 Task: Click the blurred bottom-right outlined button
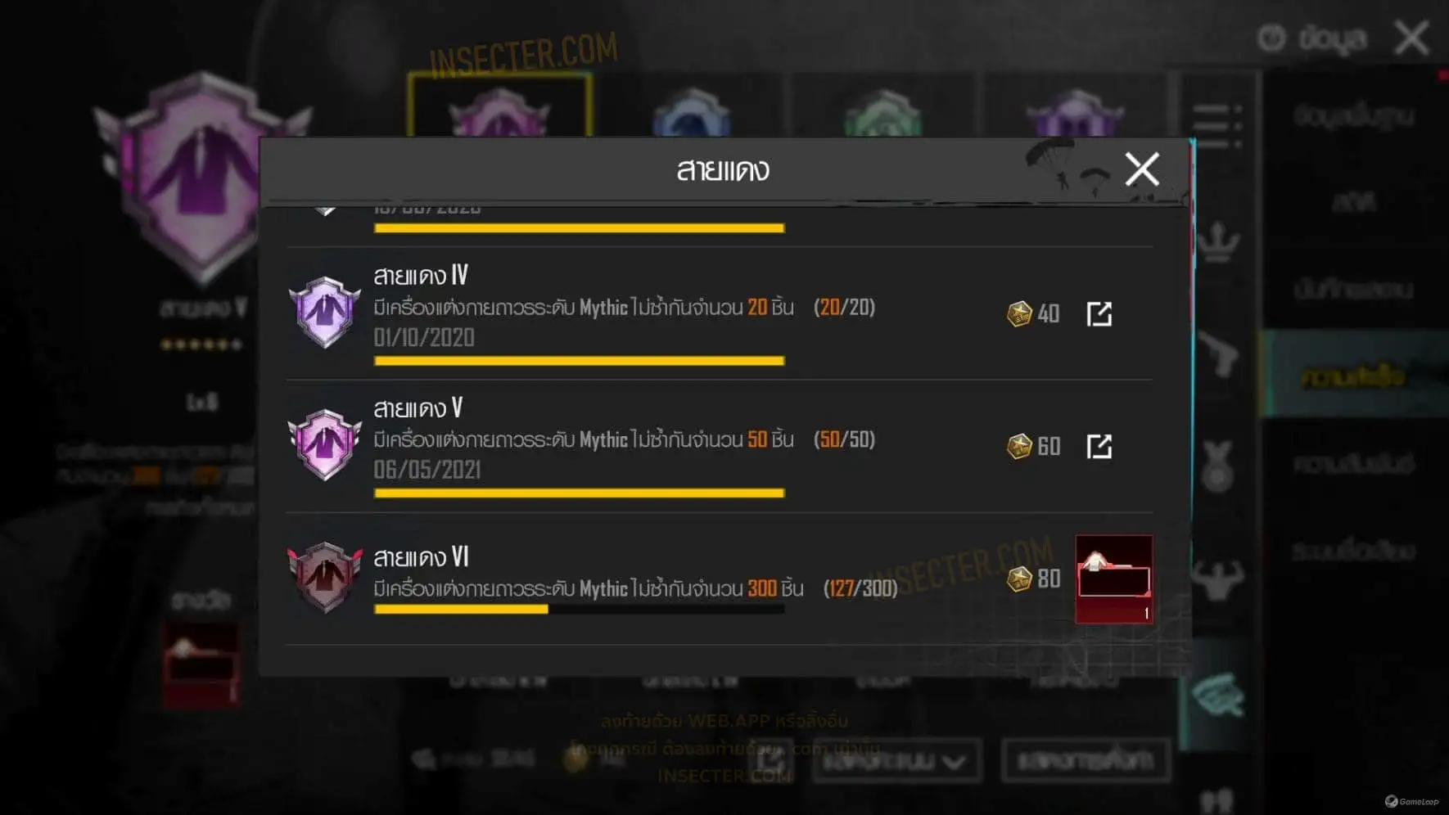pos(1086,760)
